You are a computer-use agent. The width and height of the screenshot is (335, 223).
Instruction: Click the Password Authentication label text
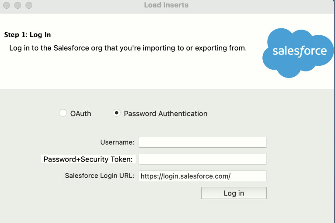click(x=165, y=114)
